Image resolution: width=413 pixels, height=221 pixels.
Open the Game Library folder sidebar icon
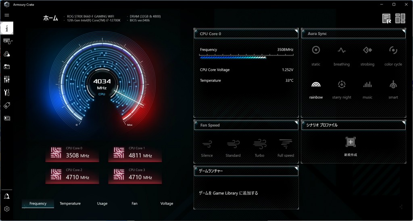tap(7, 66)
